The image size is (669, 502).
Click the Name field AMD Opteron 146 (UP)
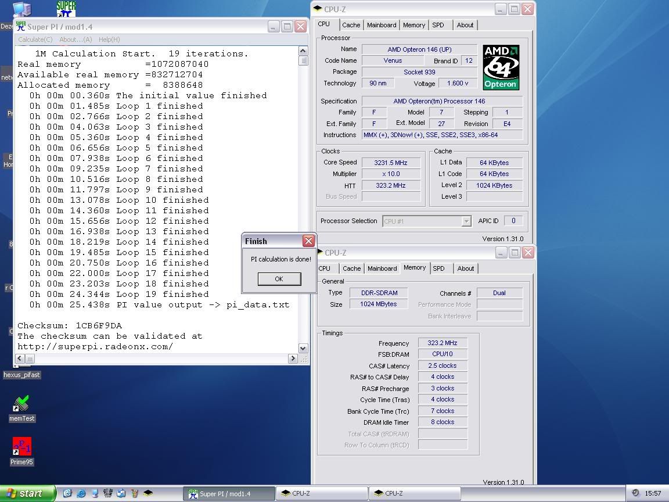point(419,49)
